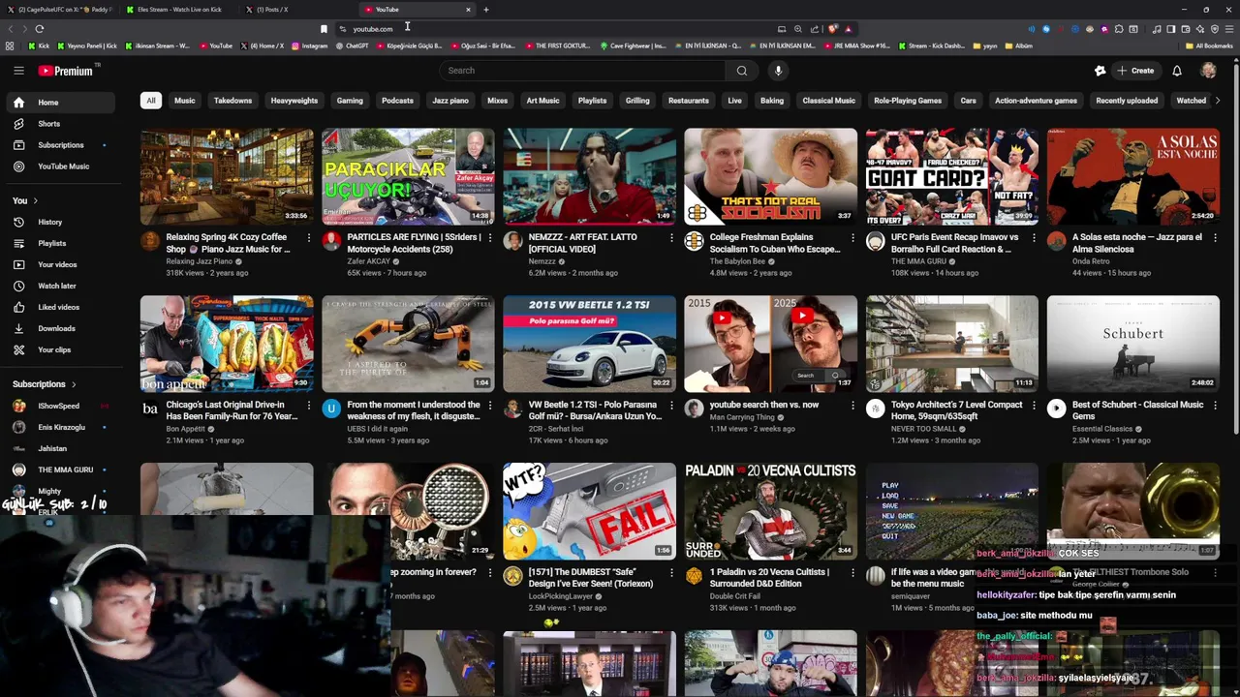Image resolution: width=1240 pixels, height=697 pixels.
Task: Start voice search with the microphone icon
Action: click(778, 71)
